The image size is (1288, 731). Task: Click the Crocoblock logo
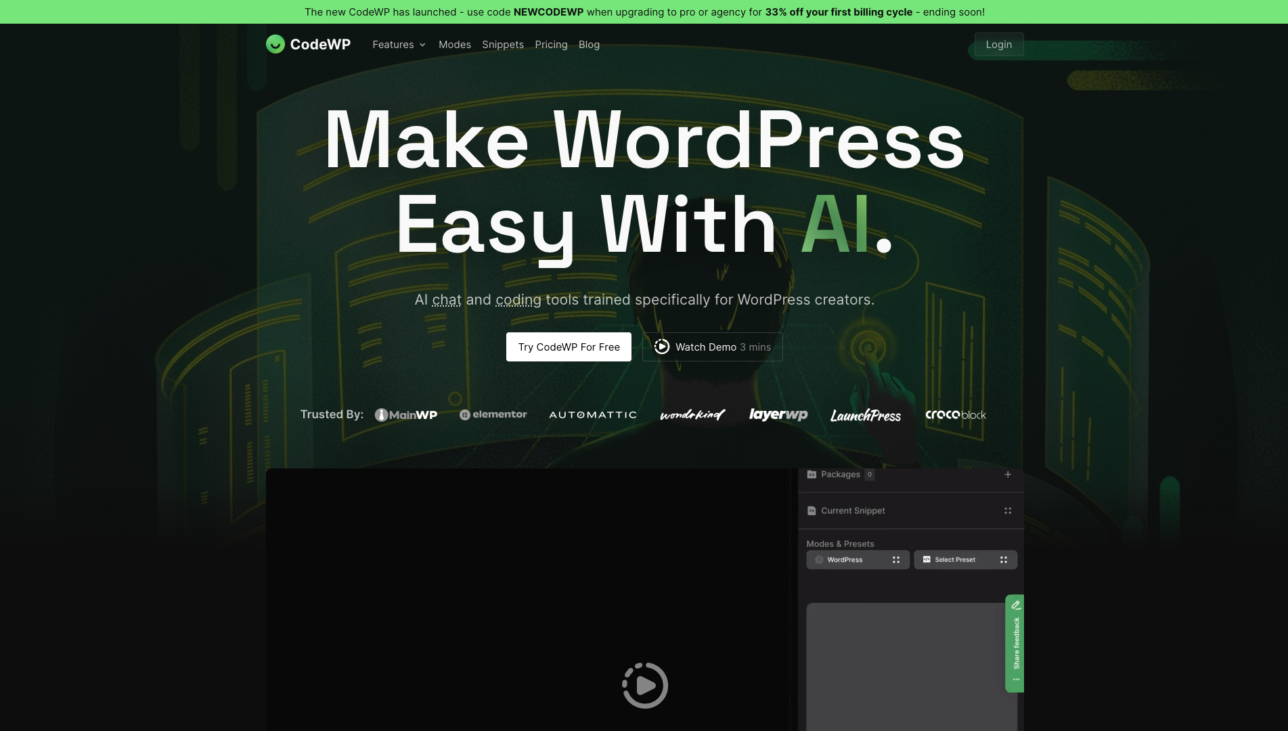click(x=956, y=414)
